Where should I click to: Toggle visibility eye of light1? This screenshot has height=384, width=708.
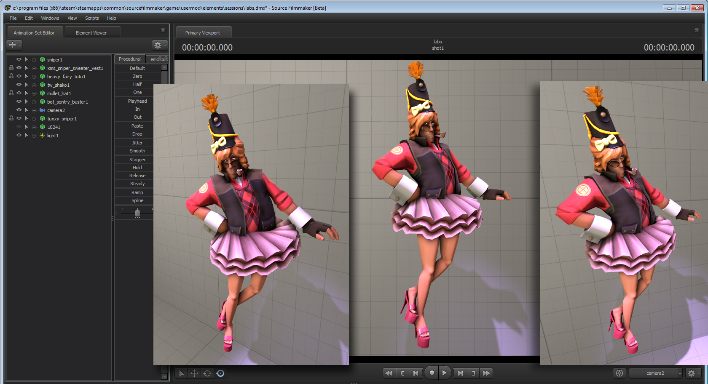pyautogui.click(x=19, y=135)
